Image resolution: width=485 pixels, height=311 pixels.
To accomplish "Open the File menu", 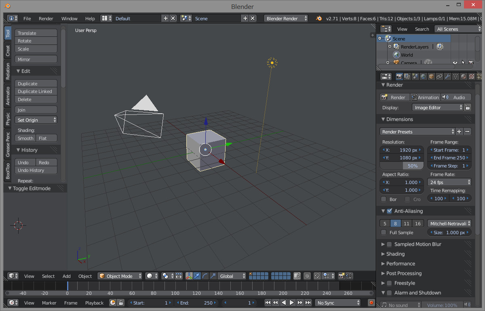I will [x=27, y=18].
